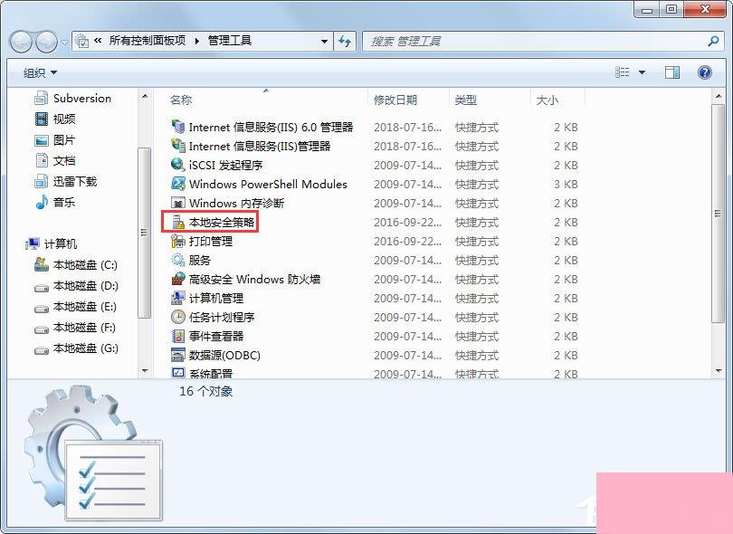Screen dimensions: 733x534
Task: Click the 2016-09-22 date of 打印管理
Action: [x=407, y=242]
